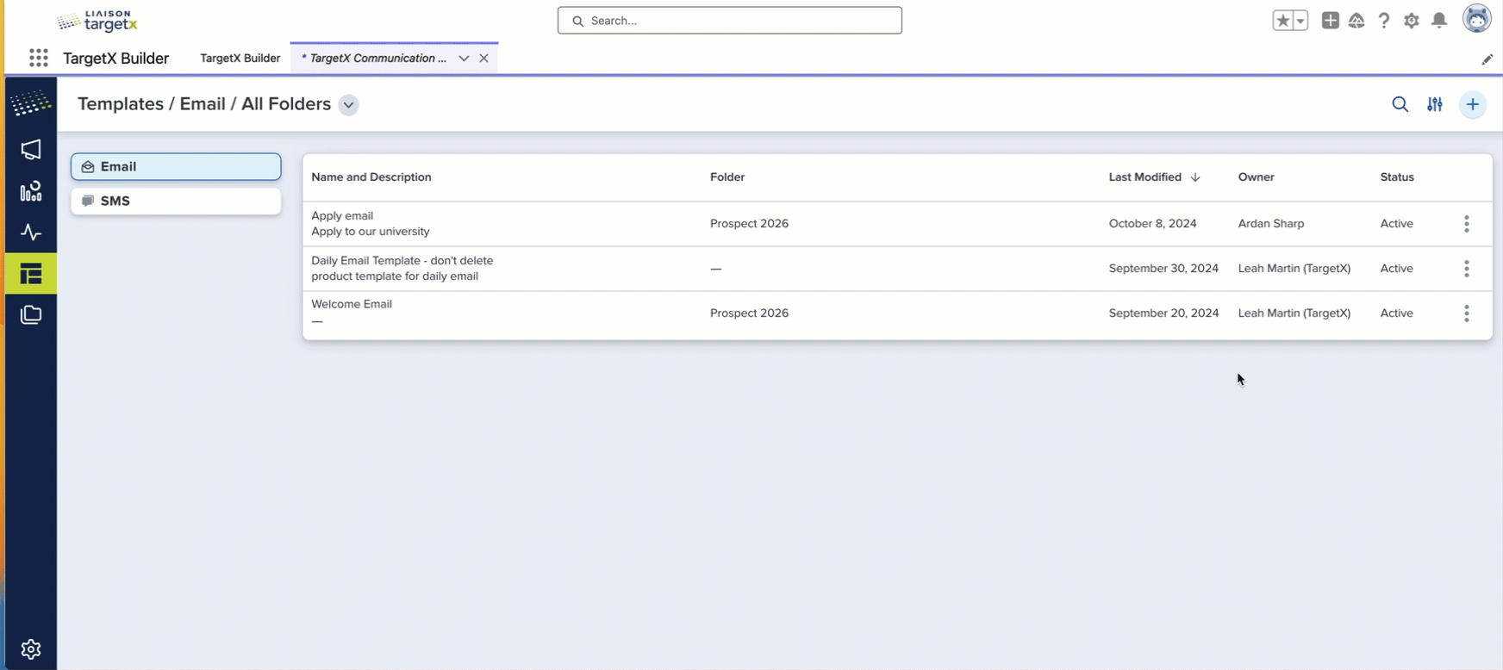Switch to the TargetX Builder tab
This screenshot has width=1503, height=670.
point(240,59)
